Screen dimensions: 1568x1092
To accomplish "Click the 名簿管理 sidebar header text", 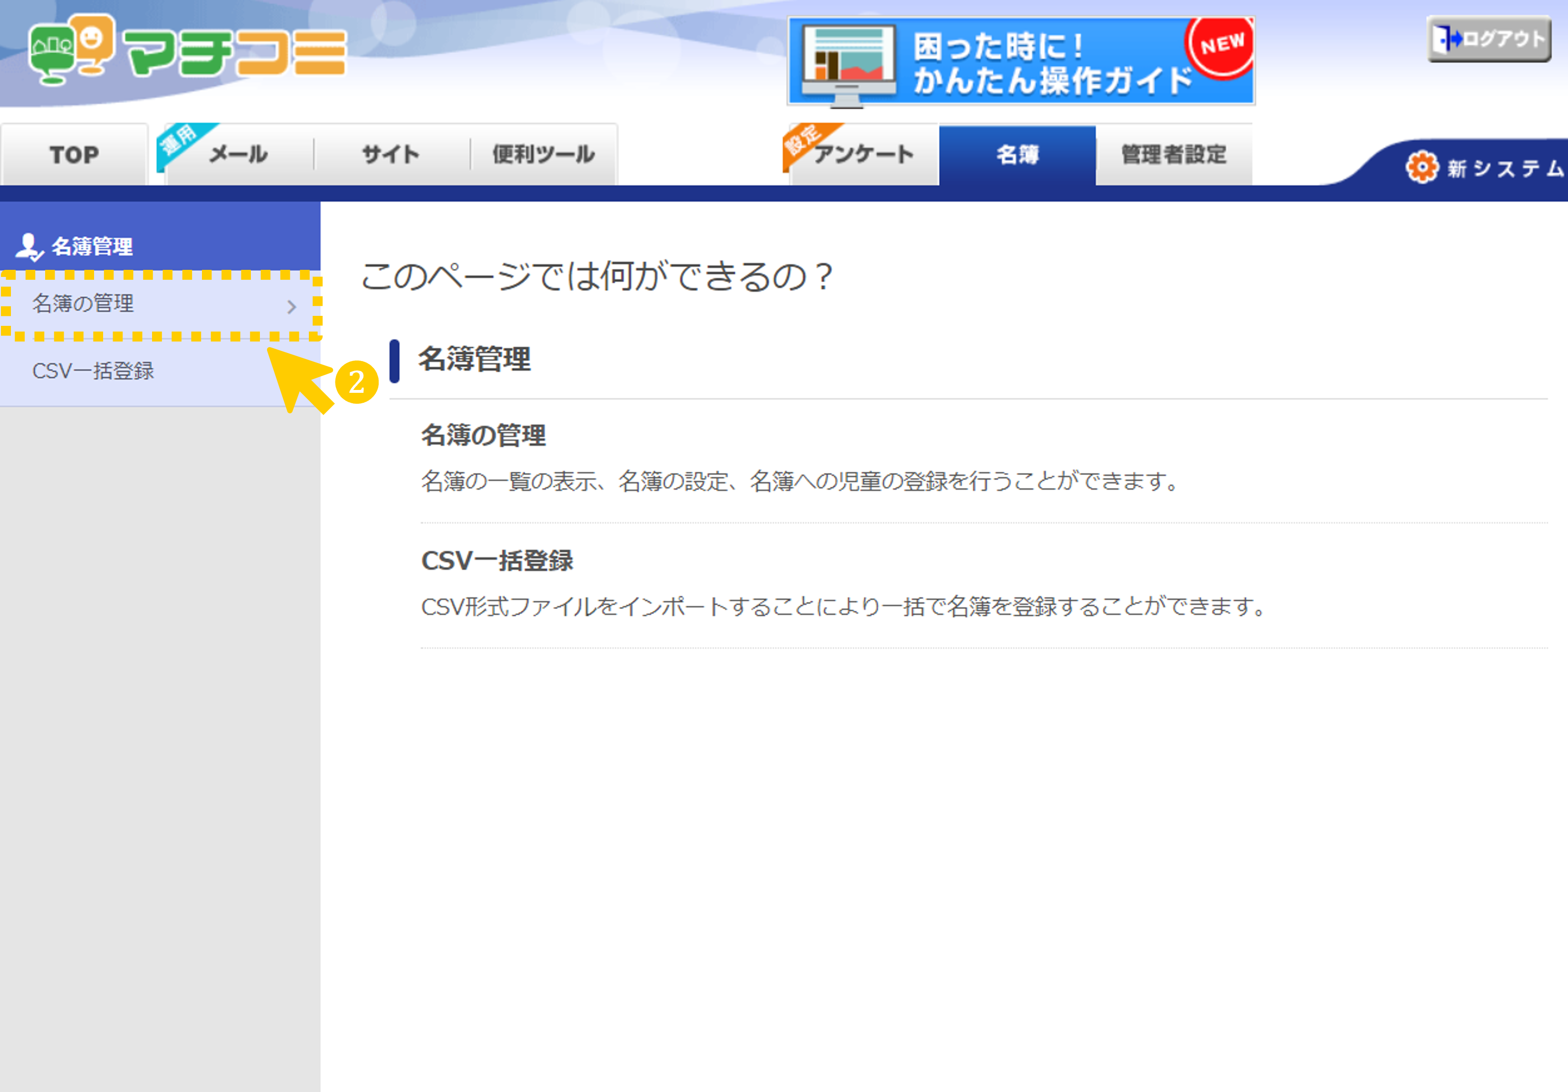I will point(92,247).
